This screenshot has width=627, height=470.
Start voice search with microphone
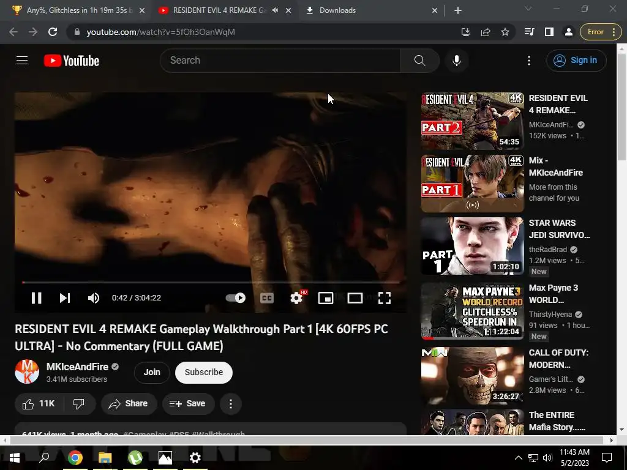pyautogui.click(x=457, y=61)
